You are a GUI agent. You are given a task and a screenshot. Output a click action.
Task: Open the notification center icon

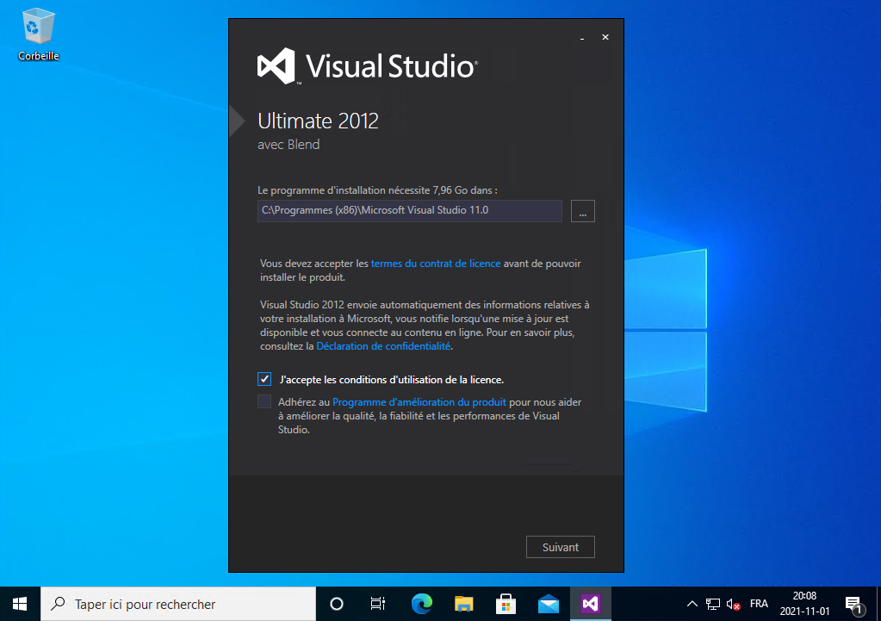click(x=853, y=604)
